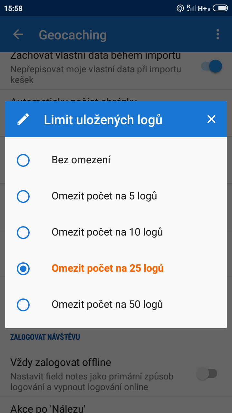Image resolution: width=232 pixels, height=413 pixels.
Task: Click the selected 25 logů radio button
Action: coord(23,268)
